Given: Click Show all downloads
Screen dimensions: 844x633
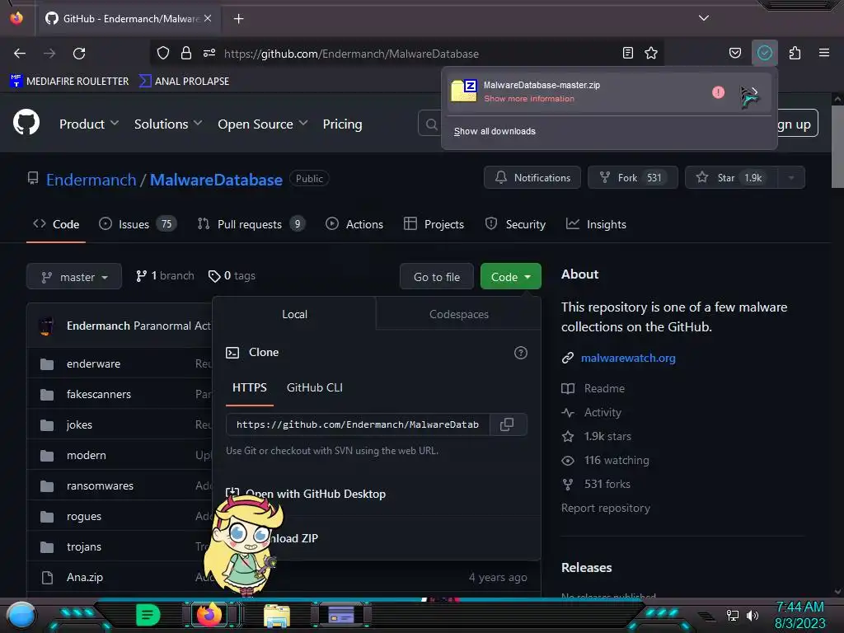Looking at the screenshot, I should coord(495,131).
